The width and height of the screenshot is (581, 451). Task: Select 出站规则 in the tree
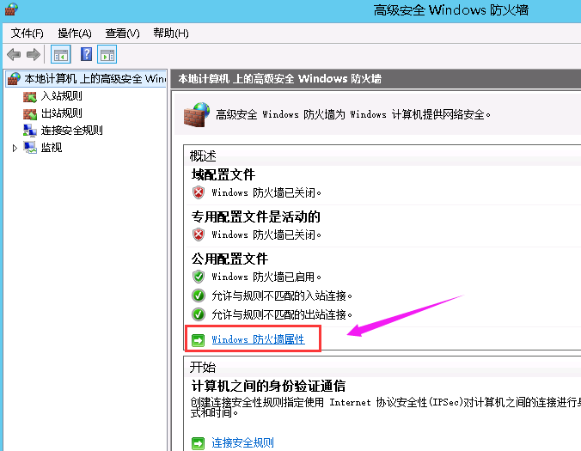[x=62, y=113]
